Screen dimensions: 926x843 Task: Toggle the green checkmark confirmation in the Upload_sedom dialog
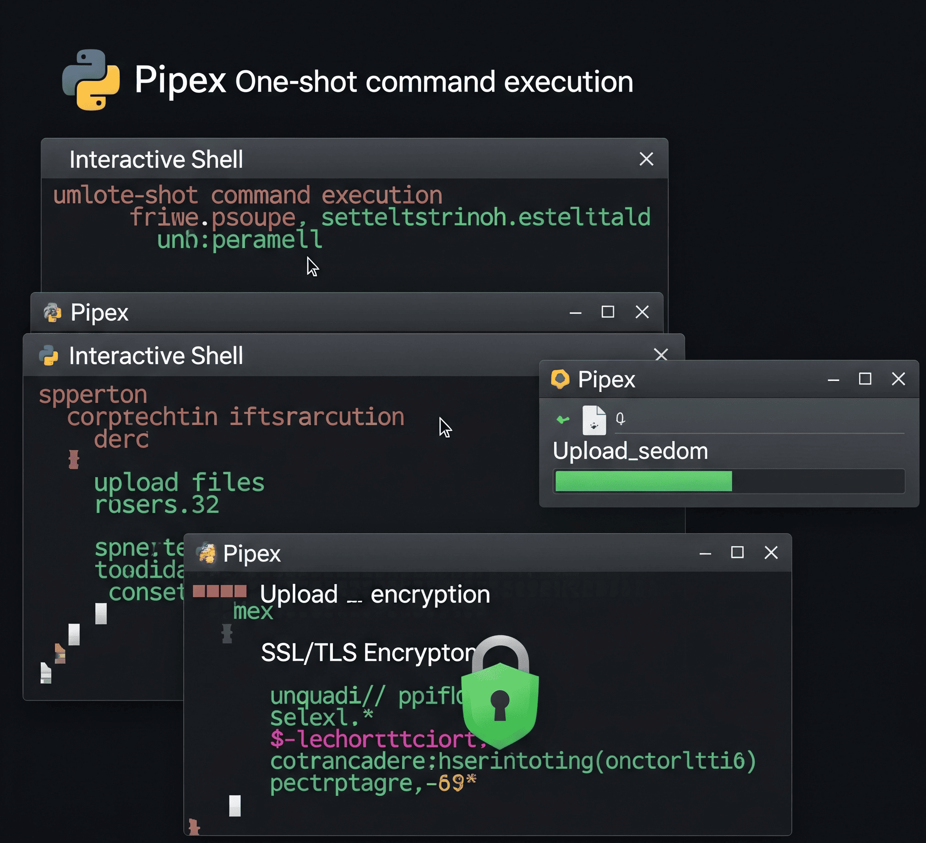click(x=562, y=419)
